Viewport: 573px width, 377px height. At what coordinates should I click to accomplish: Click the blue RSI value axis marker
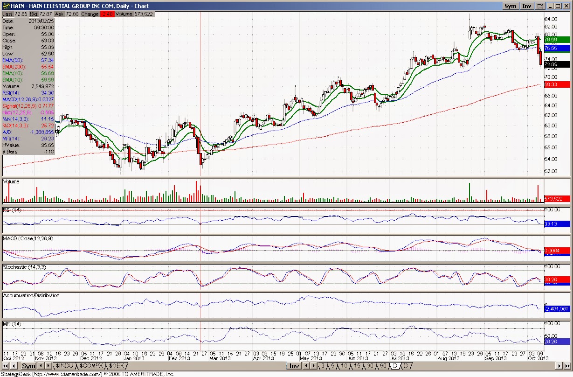pyautogui.click(x=557, y=224)
